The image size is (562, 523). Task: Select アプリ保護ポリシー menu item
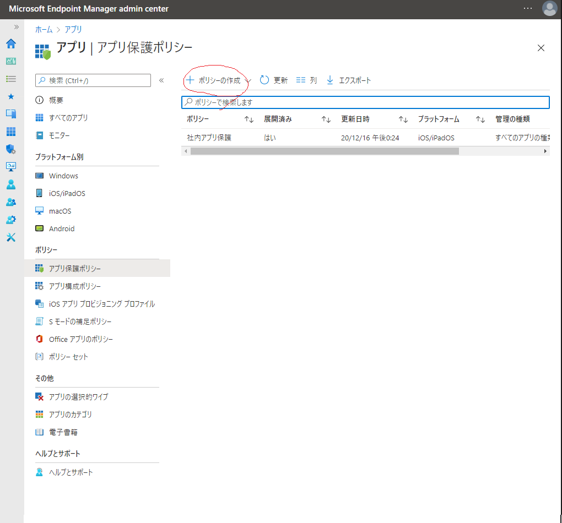[x=97, y=268]
